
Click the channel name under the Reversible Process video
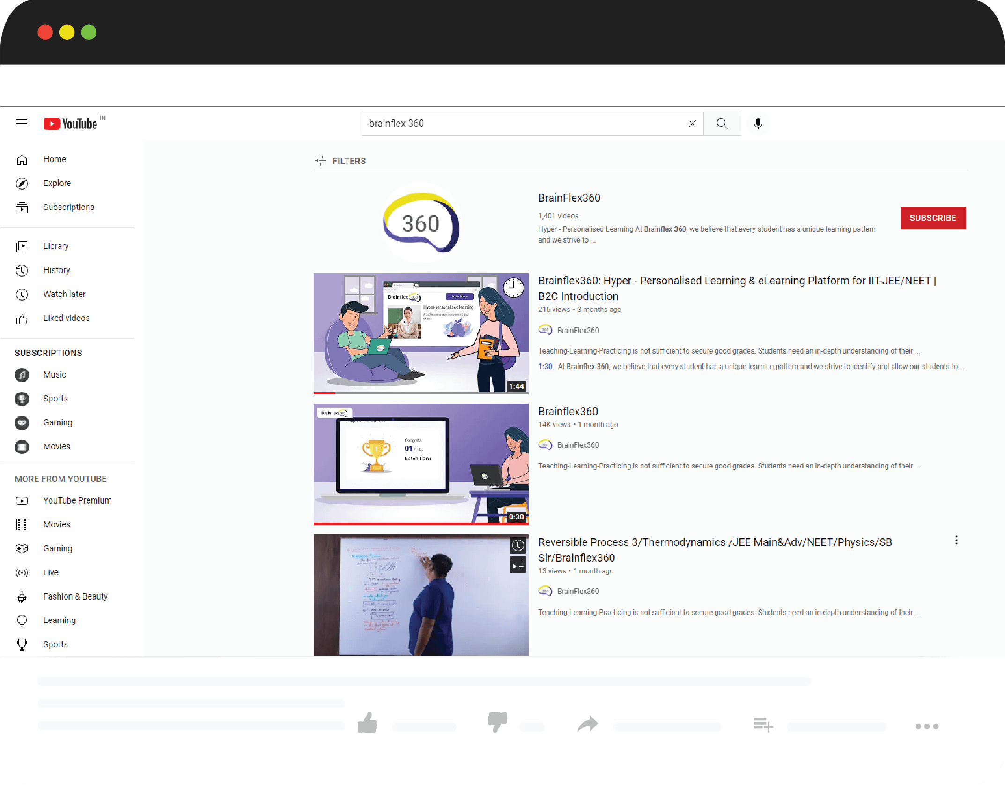[578, 591]
